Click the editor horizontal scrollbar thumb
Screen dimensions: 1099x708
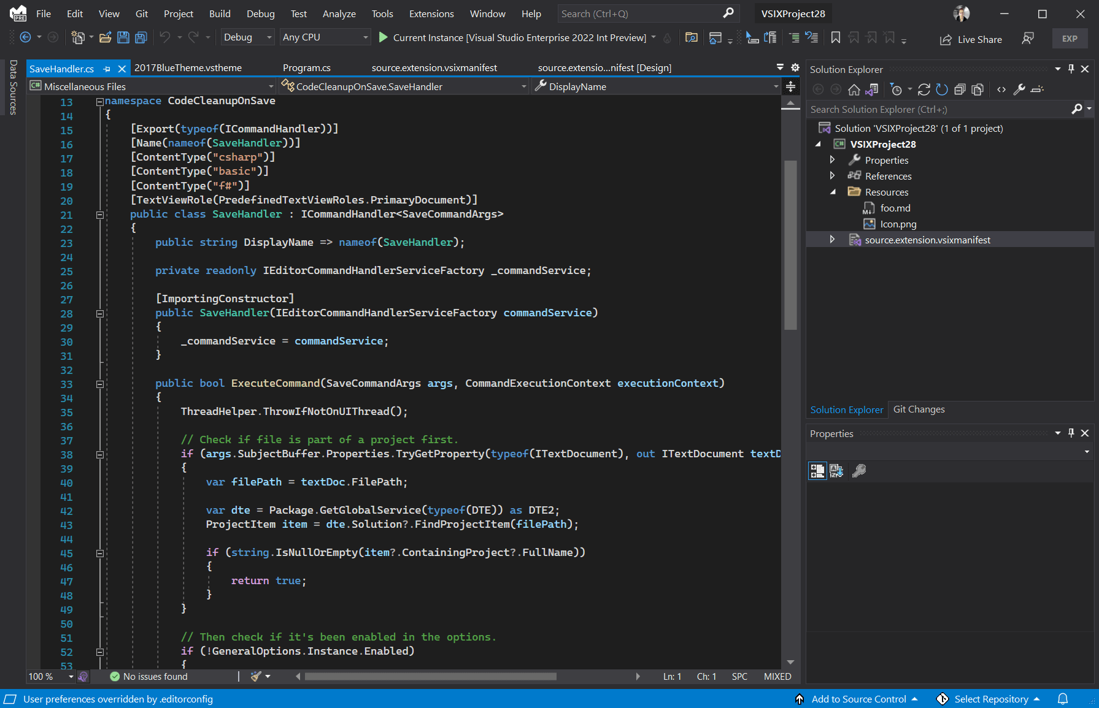pos(431,677)
